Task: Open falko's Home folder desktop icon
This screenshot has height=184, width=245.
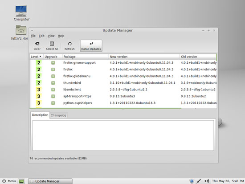Action: 20,33
